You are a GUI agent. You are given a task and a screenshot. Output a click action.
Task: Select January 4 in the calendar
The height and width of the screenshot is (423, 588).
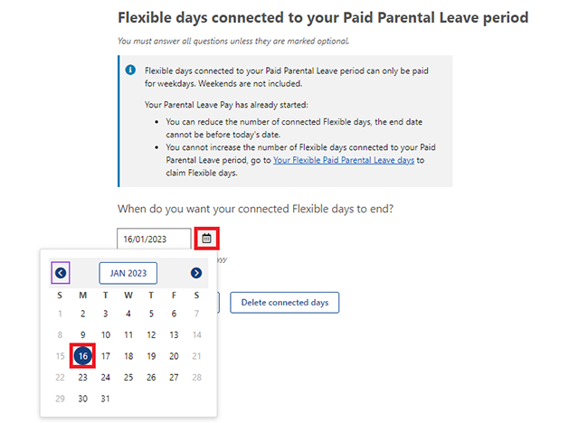click(128, 314)
